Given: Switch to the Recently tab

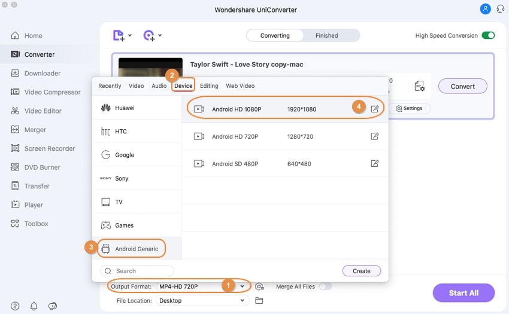Looking at the screenshot, I should click(x=110, y=86).
